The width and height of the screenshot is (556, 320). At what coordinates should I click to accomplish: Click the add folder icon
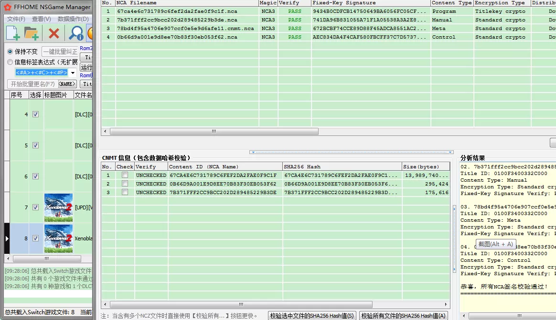[x=32, y=33]
